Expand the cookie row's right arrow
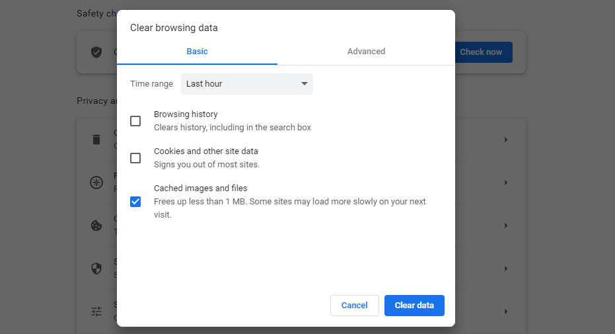This screenshot has width=615, height=334. pos(506,226)
